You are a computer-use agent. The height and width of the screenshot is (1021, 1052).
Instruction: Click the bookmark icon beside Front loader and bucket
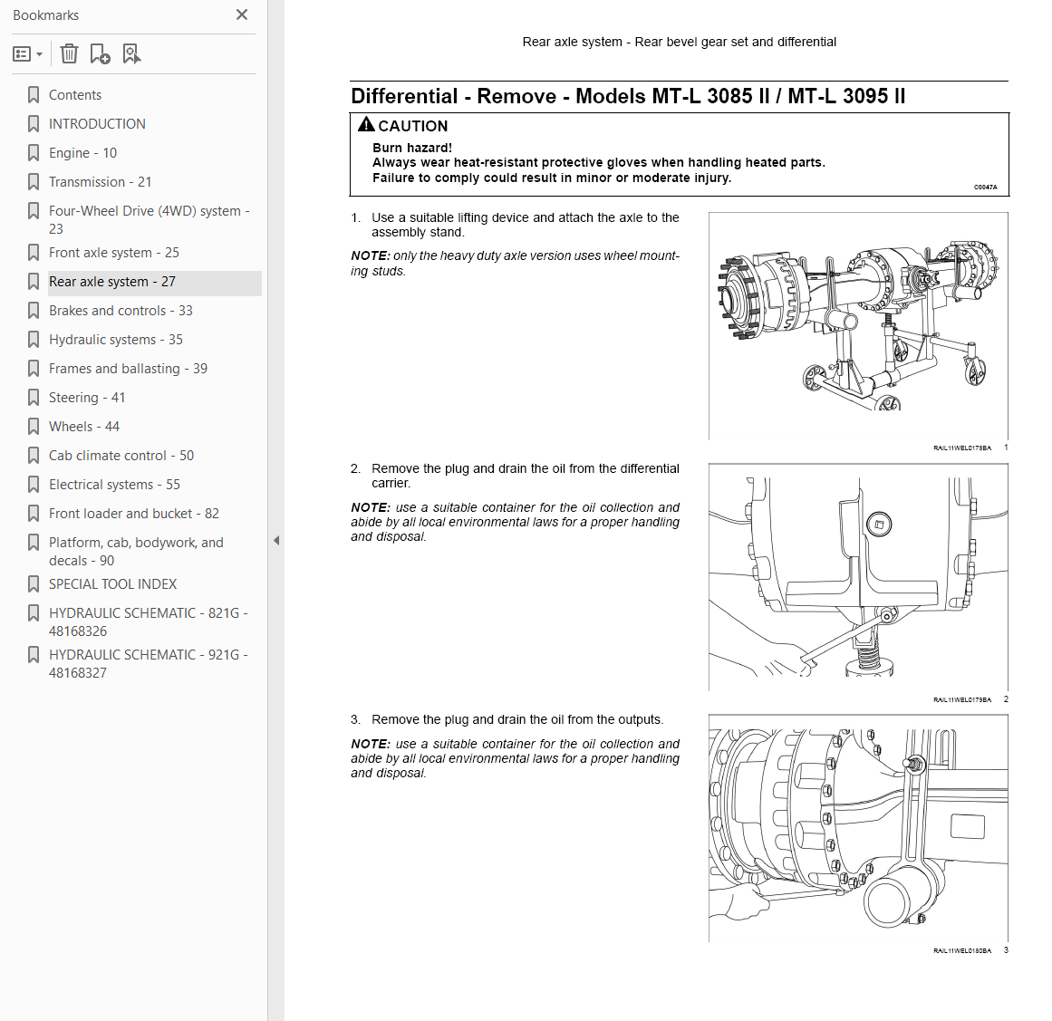tap(33, 513)
